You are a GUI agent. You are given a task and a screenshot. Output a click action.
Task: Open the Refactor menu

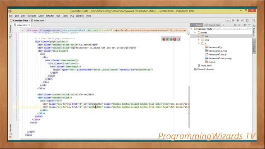click(x=50, y=16)
